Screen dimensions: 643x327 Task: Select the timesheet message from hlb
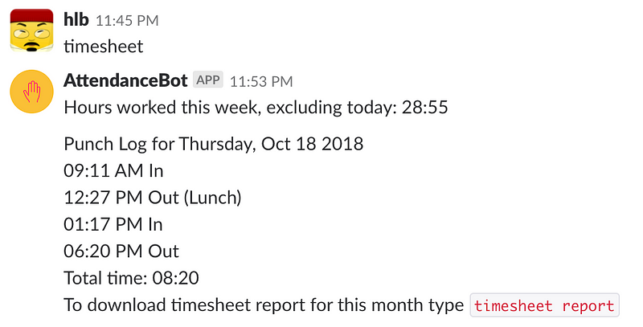(x=104, y=47)
